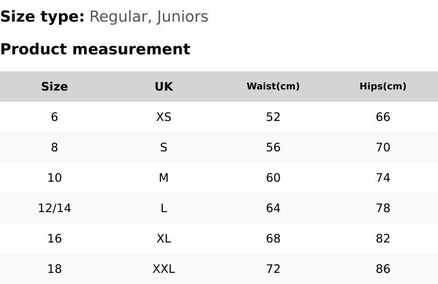
Task: Click the Regular, Juniors text
Action: 148,17
